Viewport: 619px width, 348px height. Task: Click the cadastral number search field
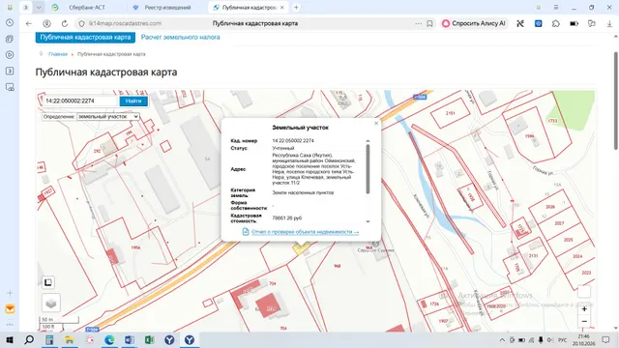[x=80, y=101]
